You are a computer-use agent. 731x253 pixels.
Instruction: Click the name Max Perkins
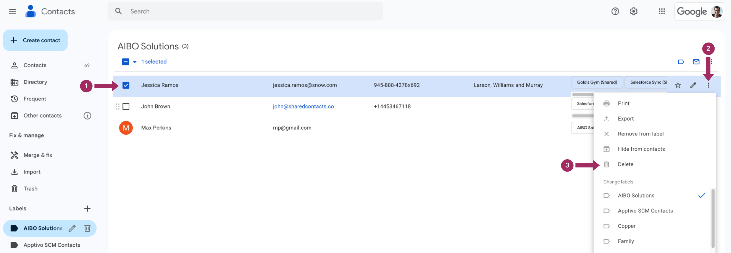tap(156, 128)
